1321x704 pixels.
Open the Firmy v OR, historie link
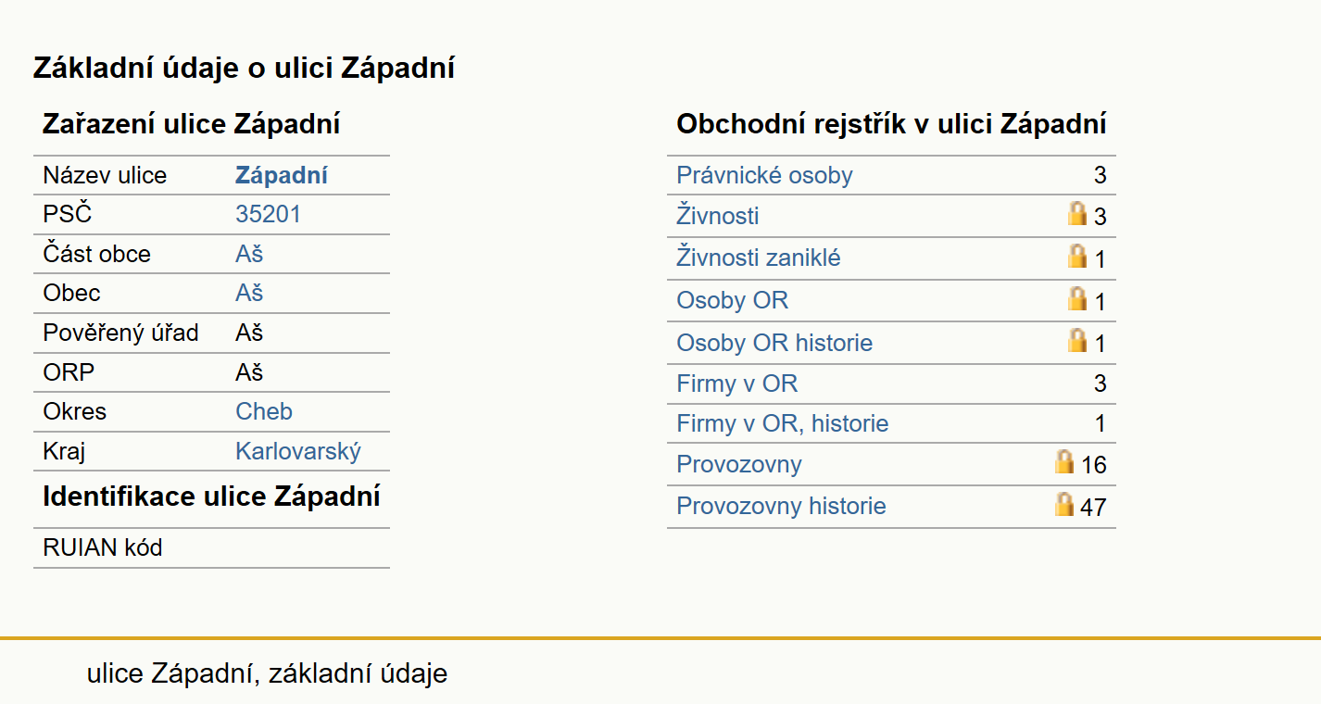pos(783,423)
